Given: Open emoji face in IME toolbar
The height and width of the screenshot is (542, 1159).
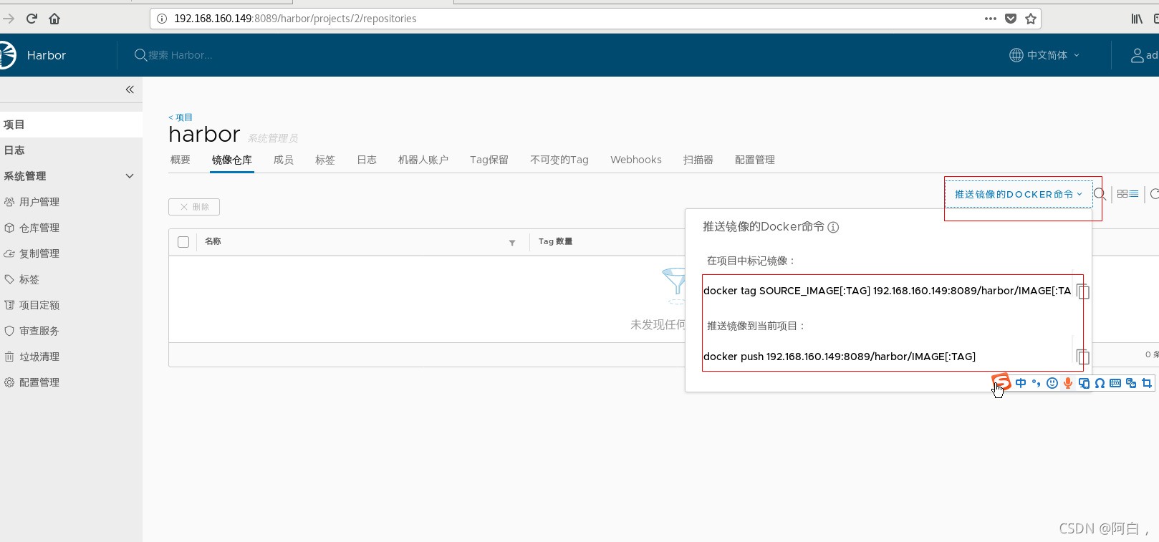Looking at the screenshot, I should click(1052, 383).
